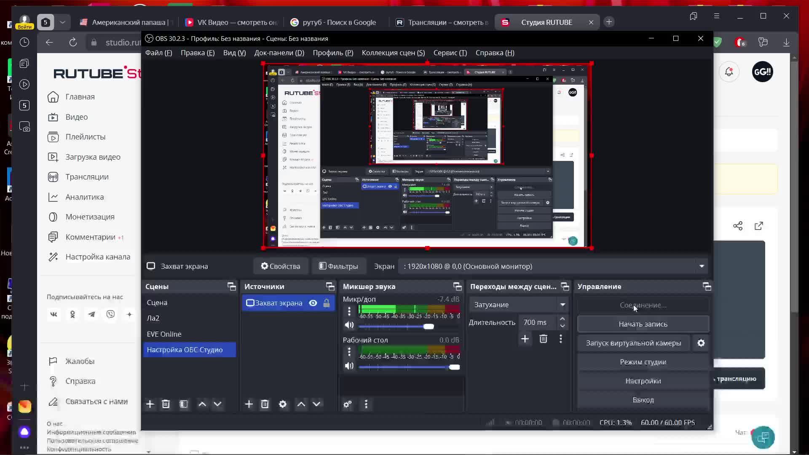This screenshot has height=455, width=809.
Task: Open the Правка menu in OBS
Action: (x=198, y=53)
